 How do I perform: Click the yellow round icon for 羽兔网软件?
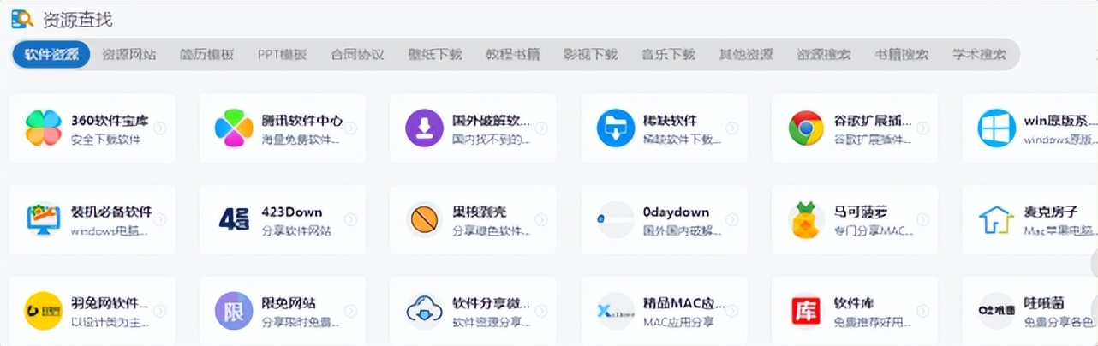[44, 311]
